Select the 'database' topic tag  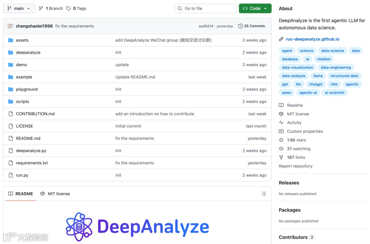[x=290, y=59]
